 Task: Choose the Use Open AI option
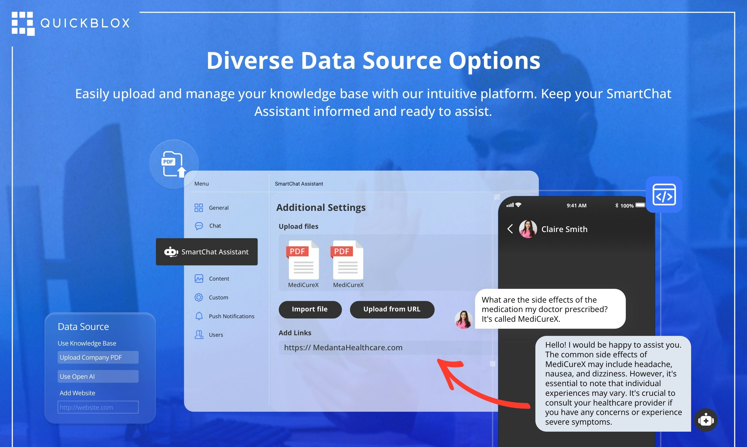(98, 376)
